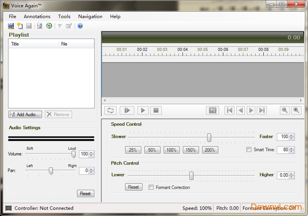Jump to the start of the track
Image resolution: width=308 pixels, height=216 pixels.
(229, 110)
